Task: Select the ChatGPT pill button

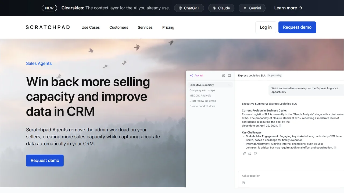Action: click(x=189, y=8)
